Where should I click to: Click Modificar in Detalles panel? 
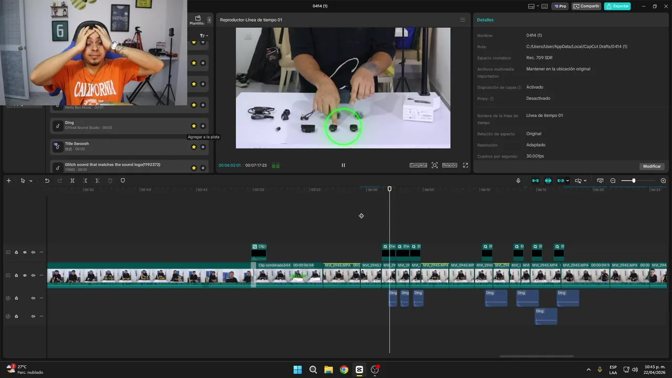[652, 166]
